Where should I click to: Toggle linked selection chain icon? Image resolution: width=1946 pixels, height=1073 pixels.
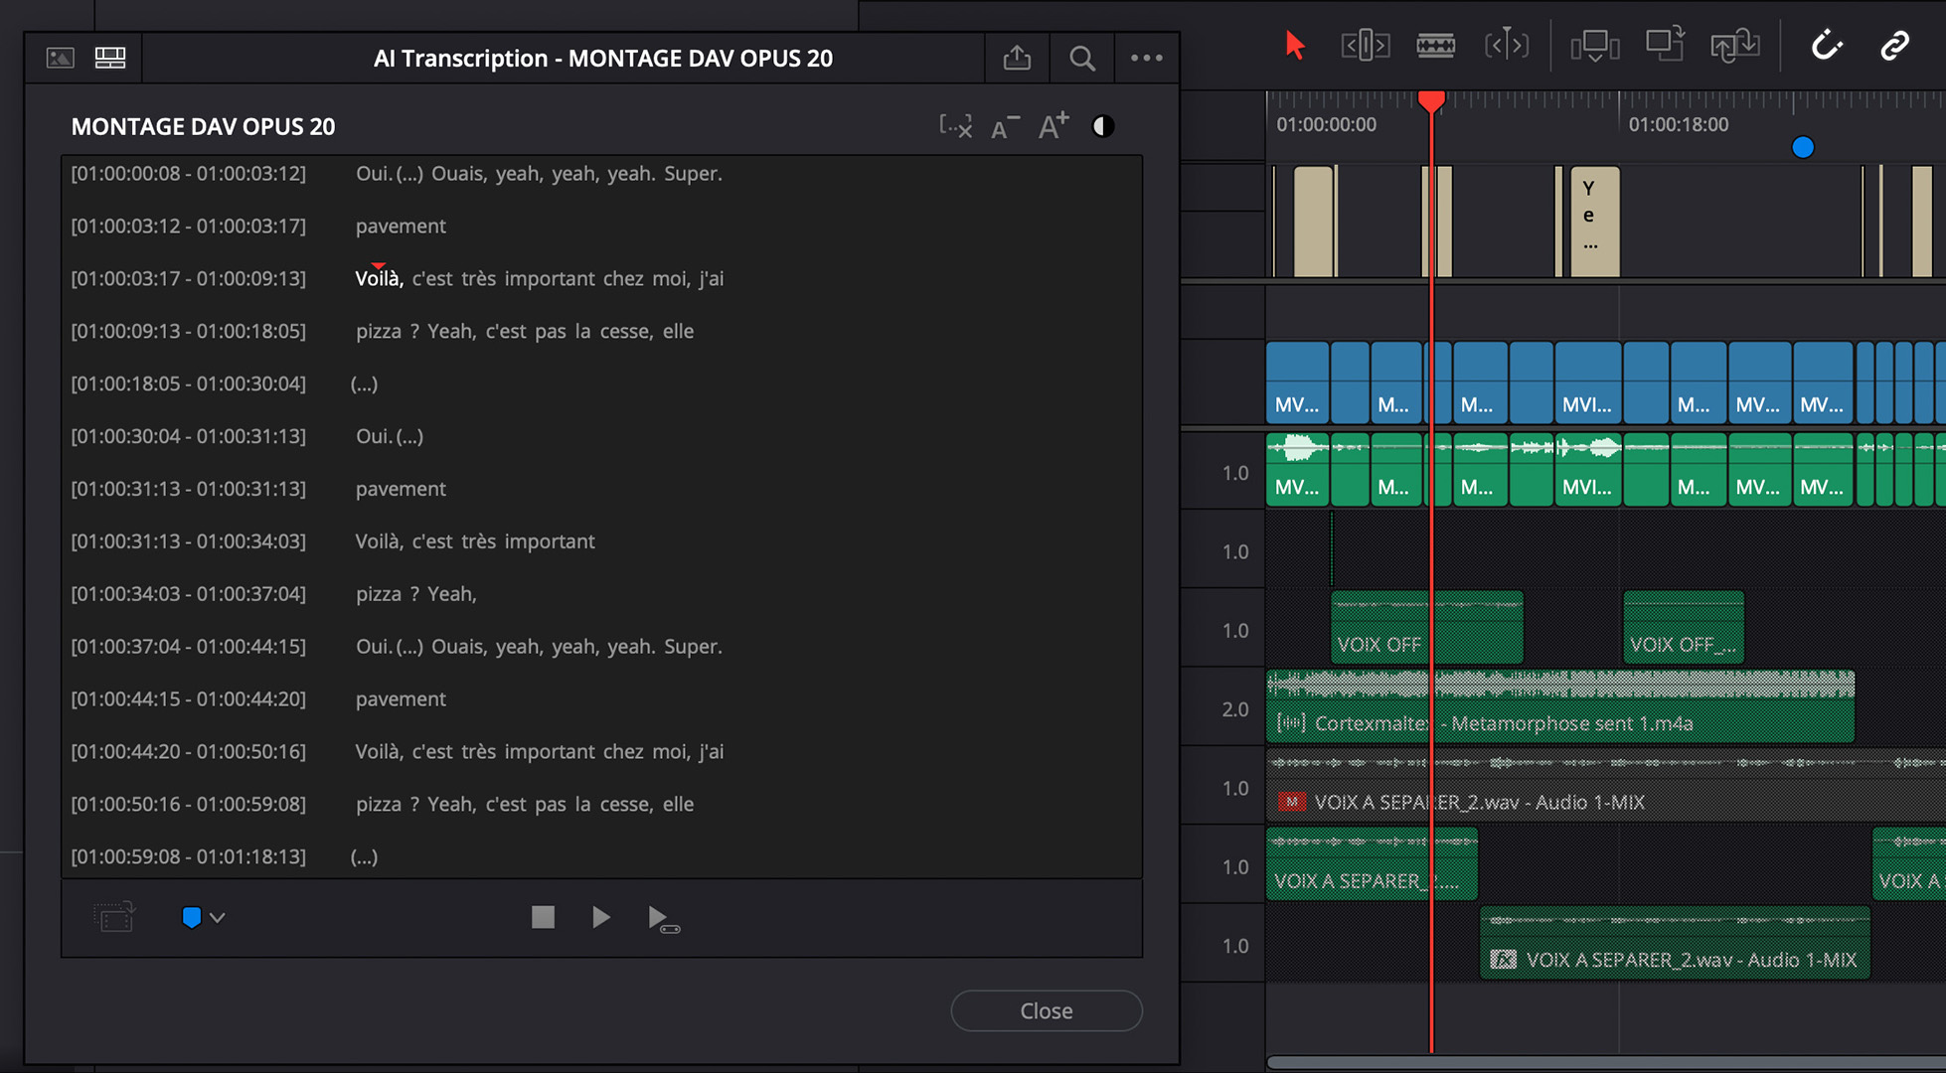(1894, 46)
